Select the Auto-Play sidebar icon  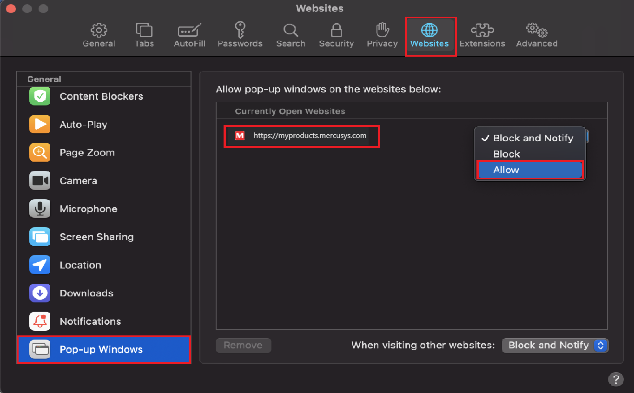coord(40,124)
